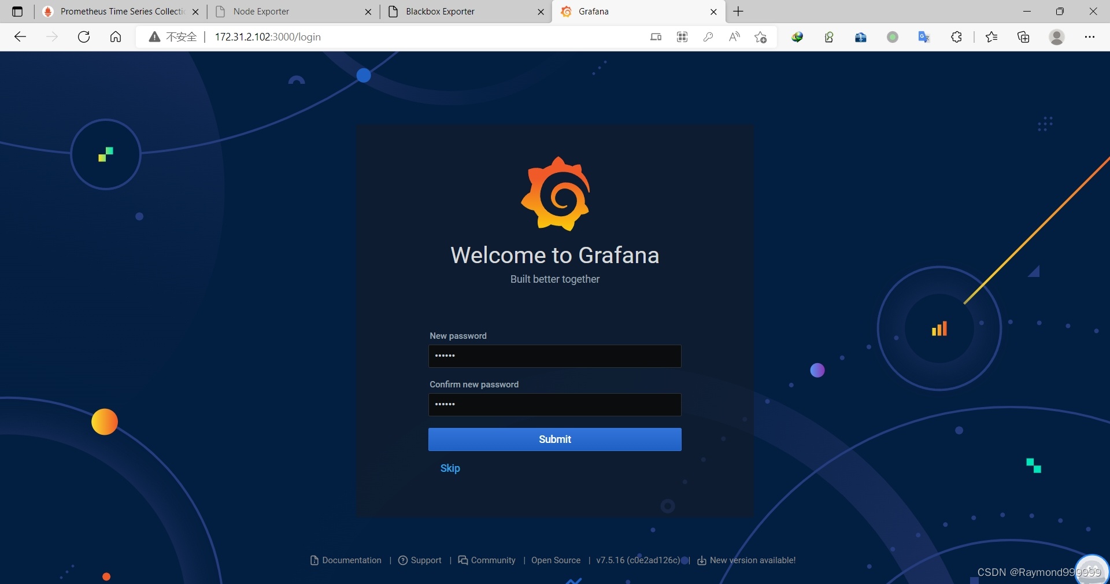The height and width of the screenshot is (584, 1110).
Task: Close the Grafana tab
Action: point(713,12)
